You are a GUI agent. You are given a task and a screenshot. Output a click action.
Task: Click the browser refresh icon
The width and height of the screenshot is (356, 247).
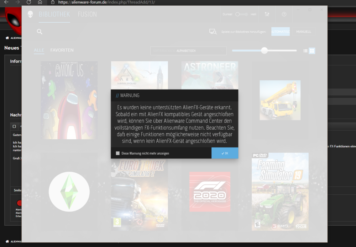(28, 2)
